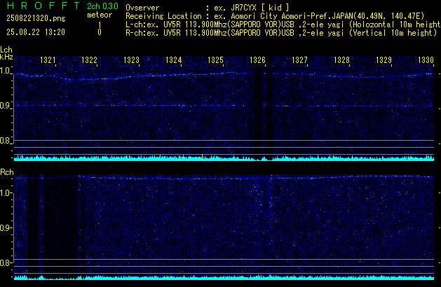Click the Rch 1.0 frequency tick label
This screenshot has width=441, height=287.
point(6,193)
